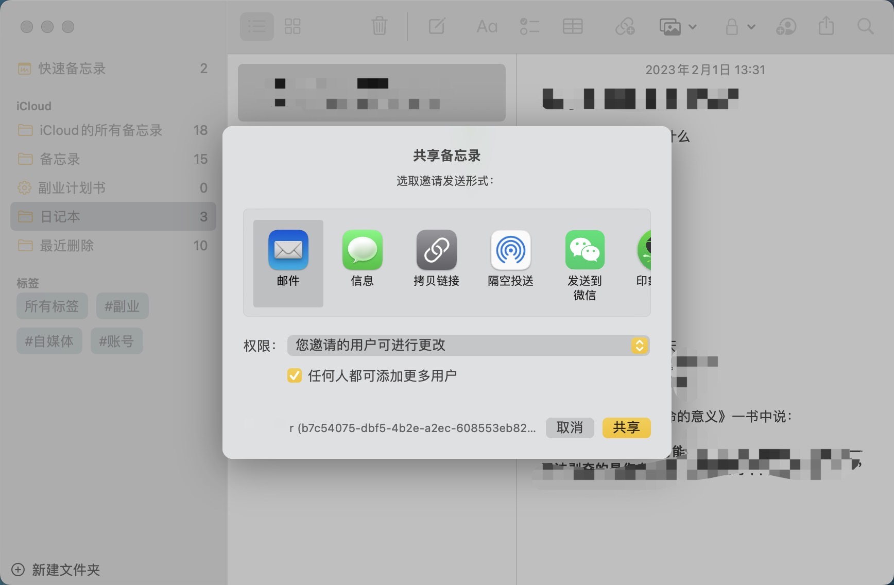Click the Copy Link (拷贝链接) icon

(436, 251)
